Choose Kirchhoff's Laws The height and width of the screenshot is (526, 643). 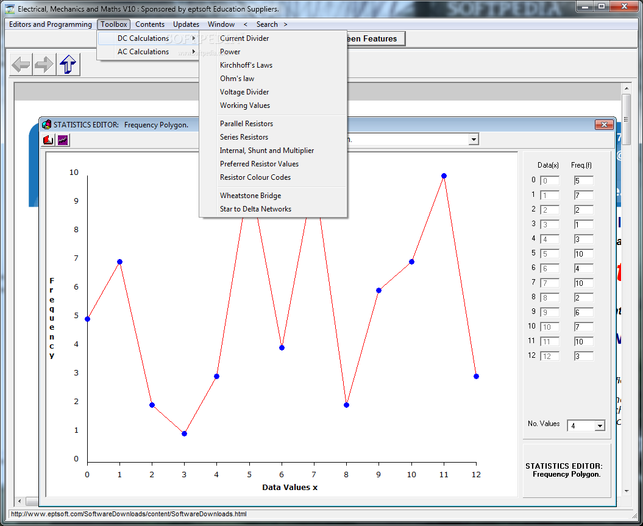(x=273, y=65)
